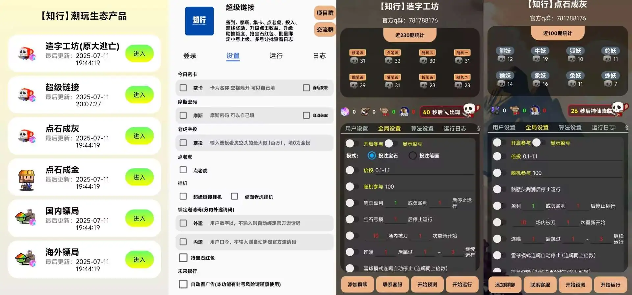
Task: Open 用户设置 tab in 造字工坊 panel
Action: (x=356, y=128)
